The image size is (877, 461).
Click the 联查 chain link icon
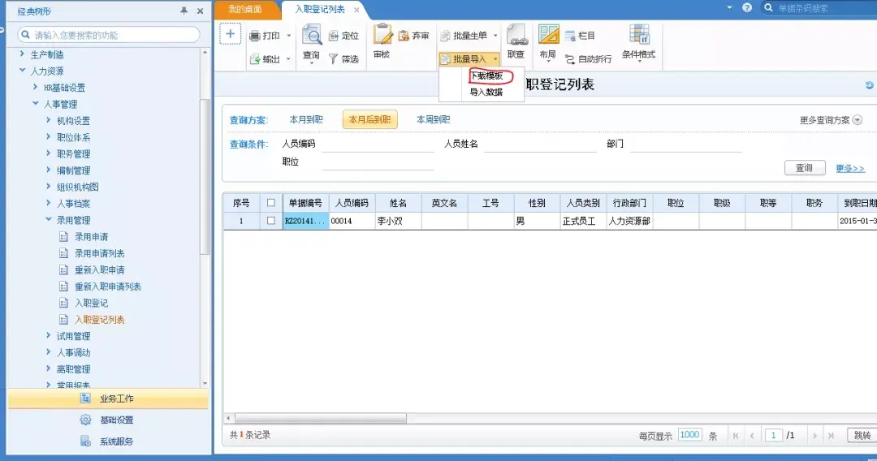(x=516, y=35)
